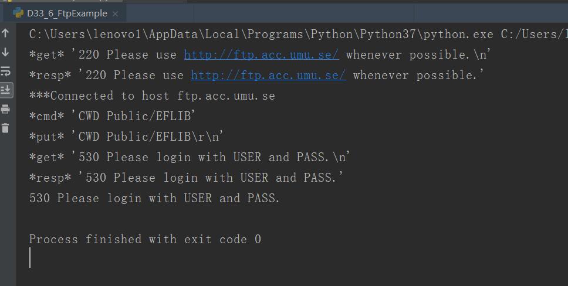Click the '***Connected to host' output line

pyautogui.click(x=152, y=96)
